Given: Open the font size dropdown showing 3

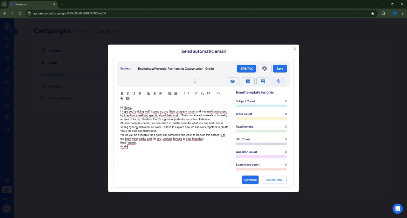Looking at the screenshot, I should pos(186,93).
